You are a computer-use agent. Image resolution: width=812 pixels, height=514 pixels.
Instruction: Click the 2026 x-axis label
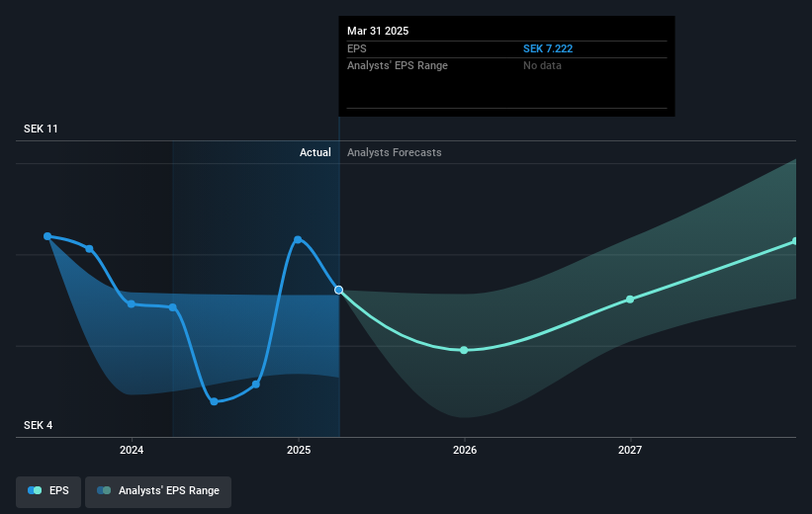[x=465, y=450]
